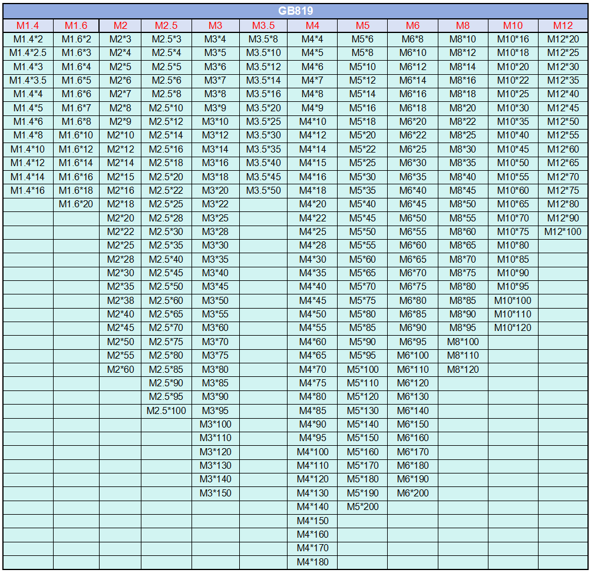Select the M3.5 column header
Screen dimensions: 591x573
[263, 26]
